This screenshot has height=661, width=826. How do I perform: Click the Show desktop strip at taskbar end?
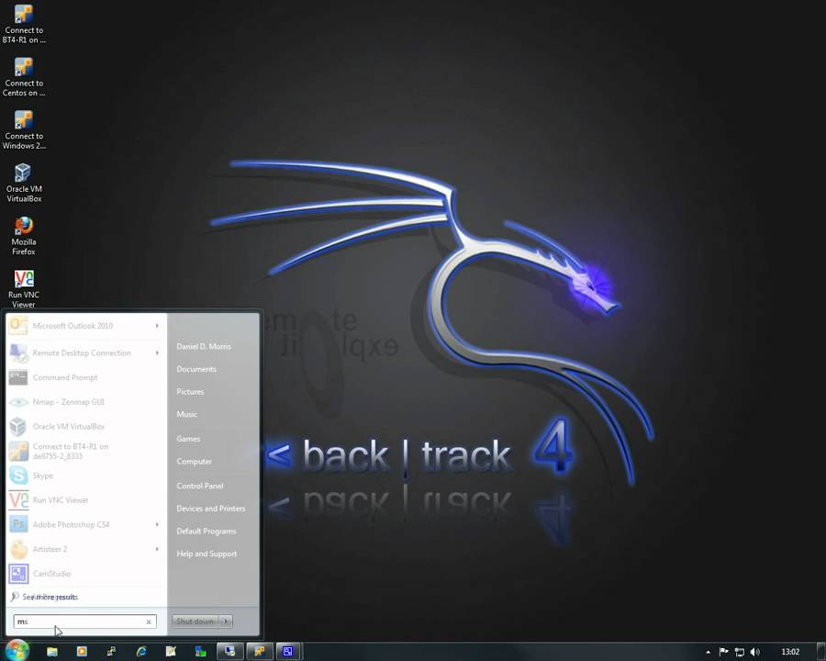point(821,652)
